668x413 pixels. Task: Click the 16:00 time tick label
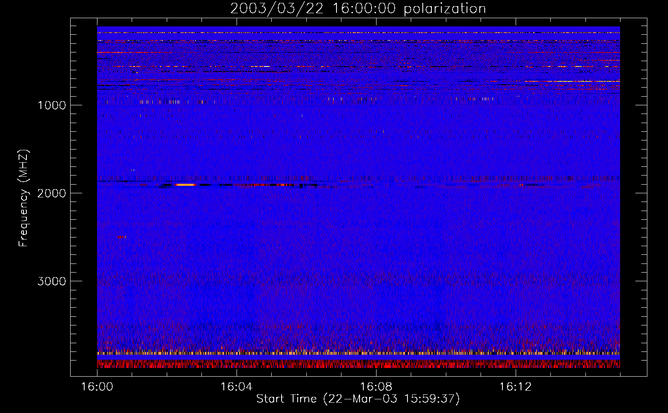97,387
